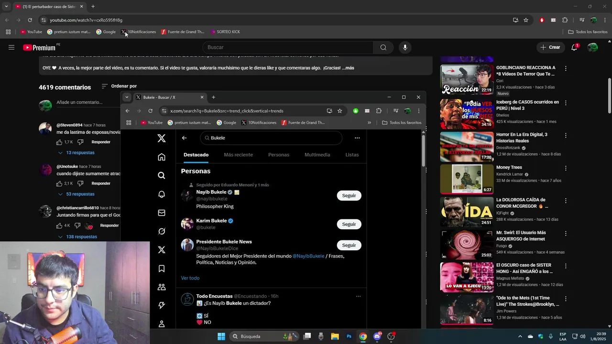Open YouTube hamburger guide menu

[x=11, y=47]
